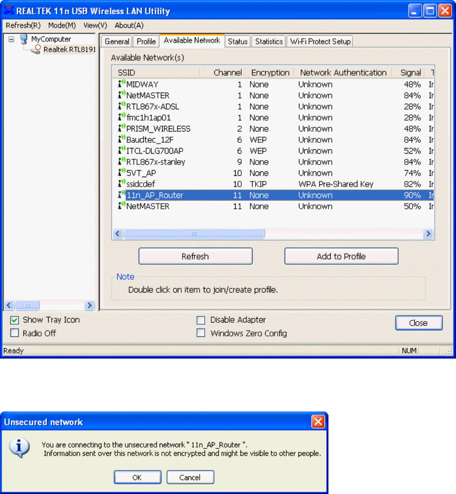This screenshot has width=456, height=494.
Task: Enable the Radio Off checkbox
Action: 14,333
